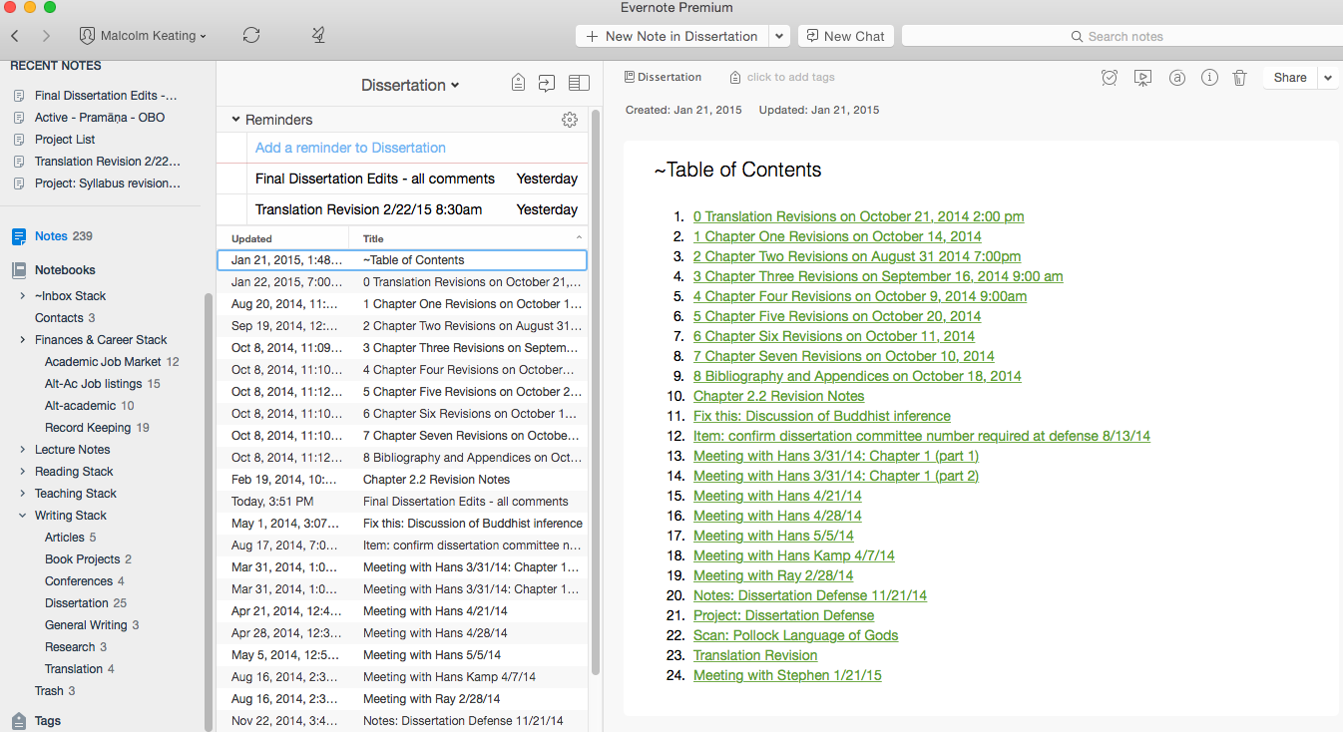Click the Search notes field
The width and height of the screenshot is (1343, 732).
1121,36
